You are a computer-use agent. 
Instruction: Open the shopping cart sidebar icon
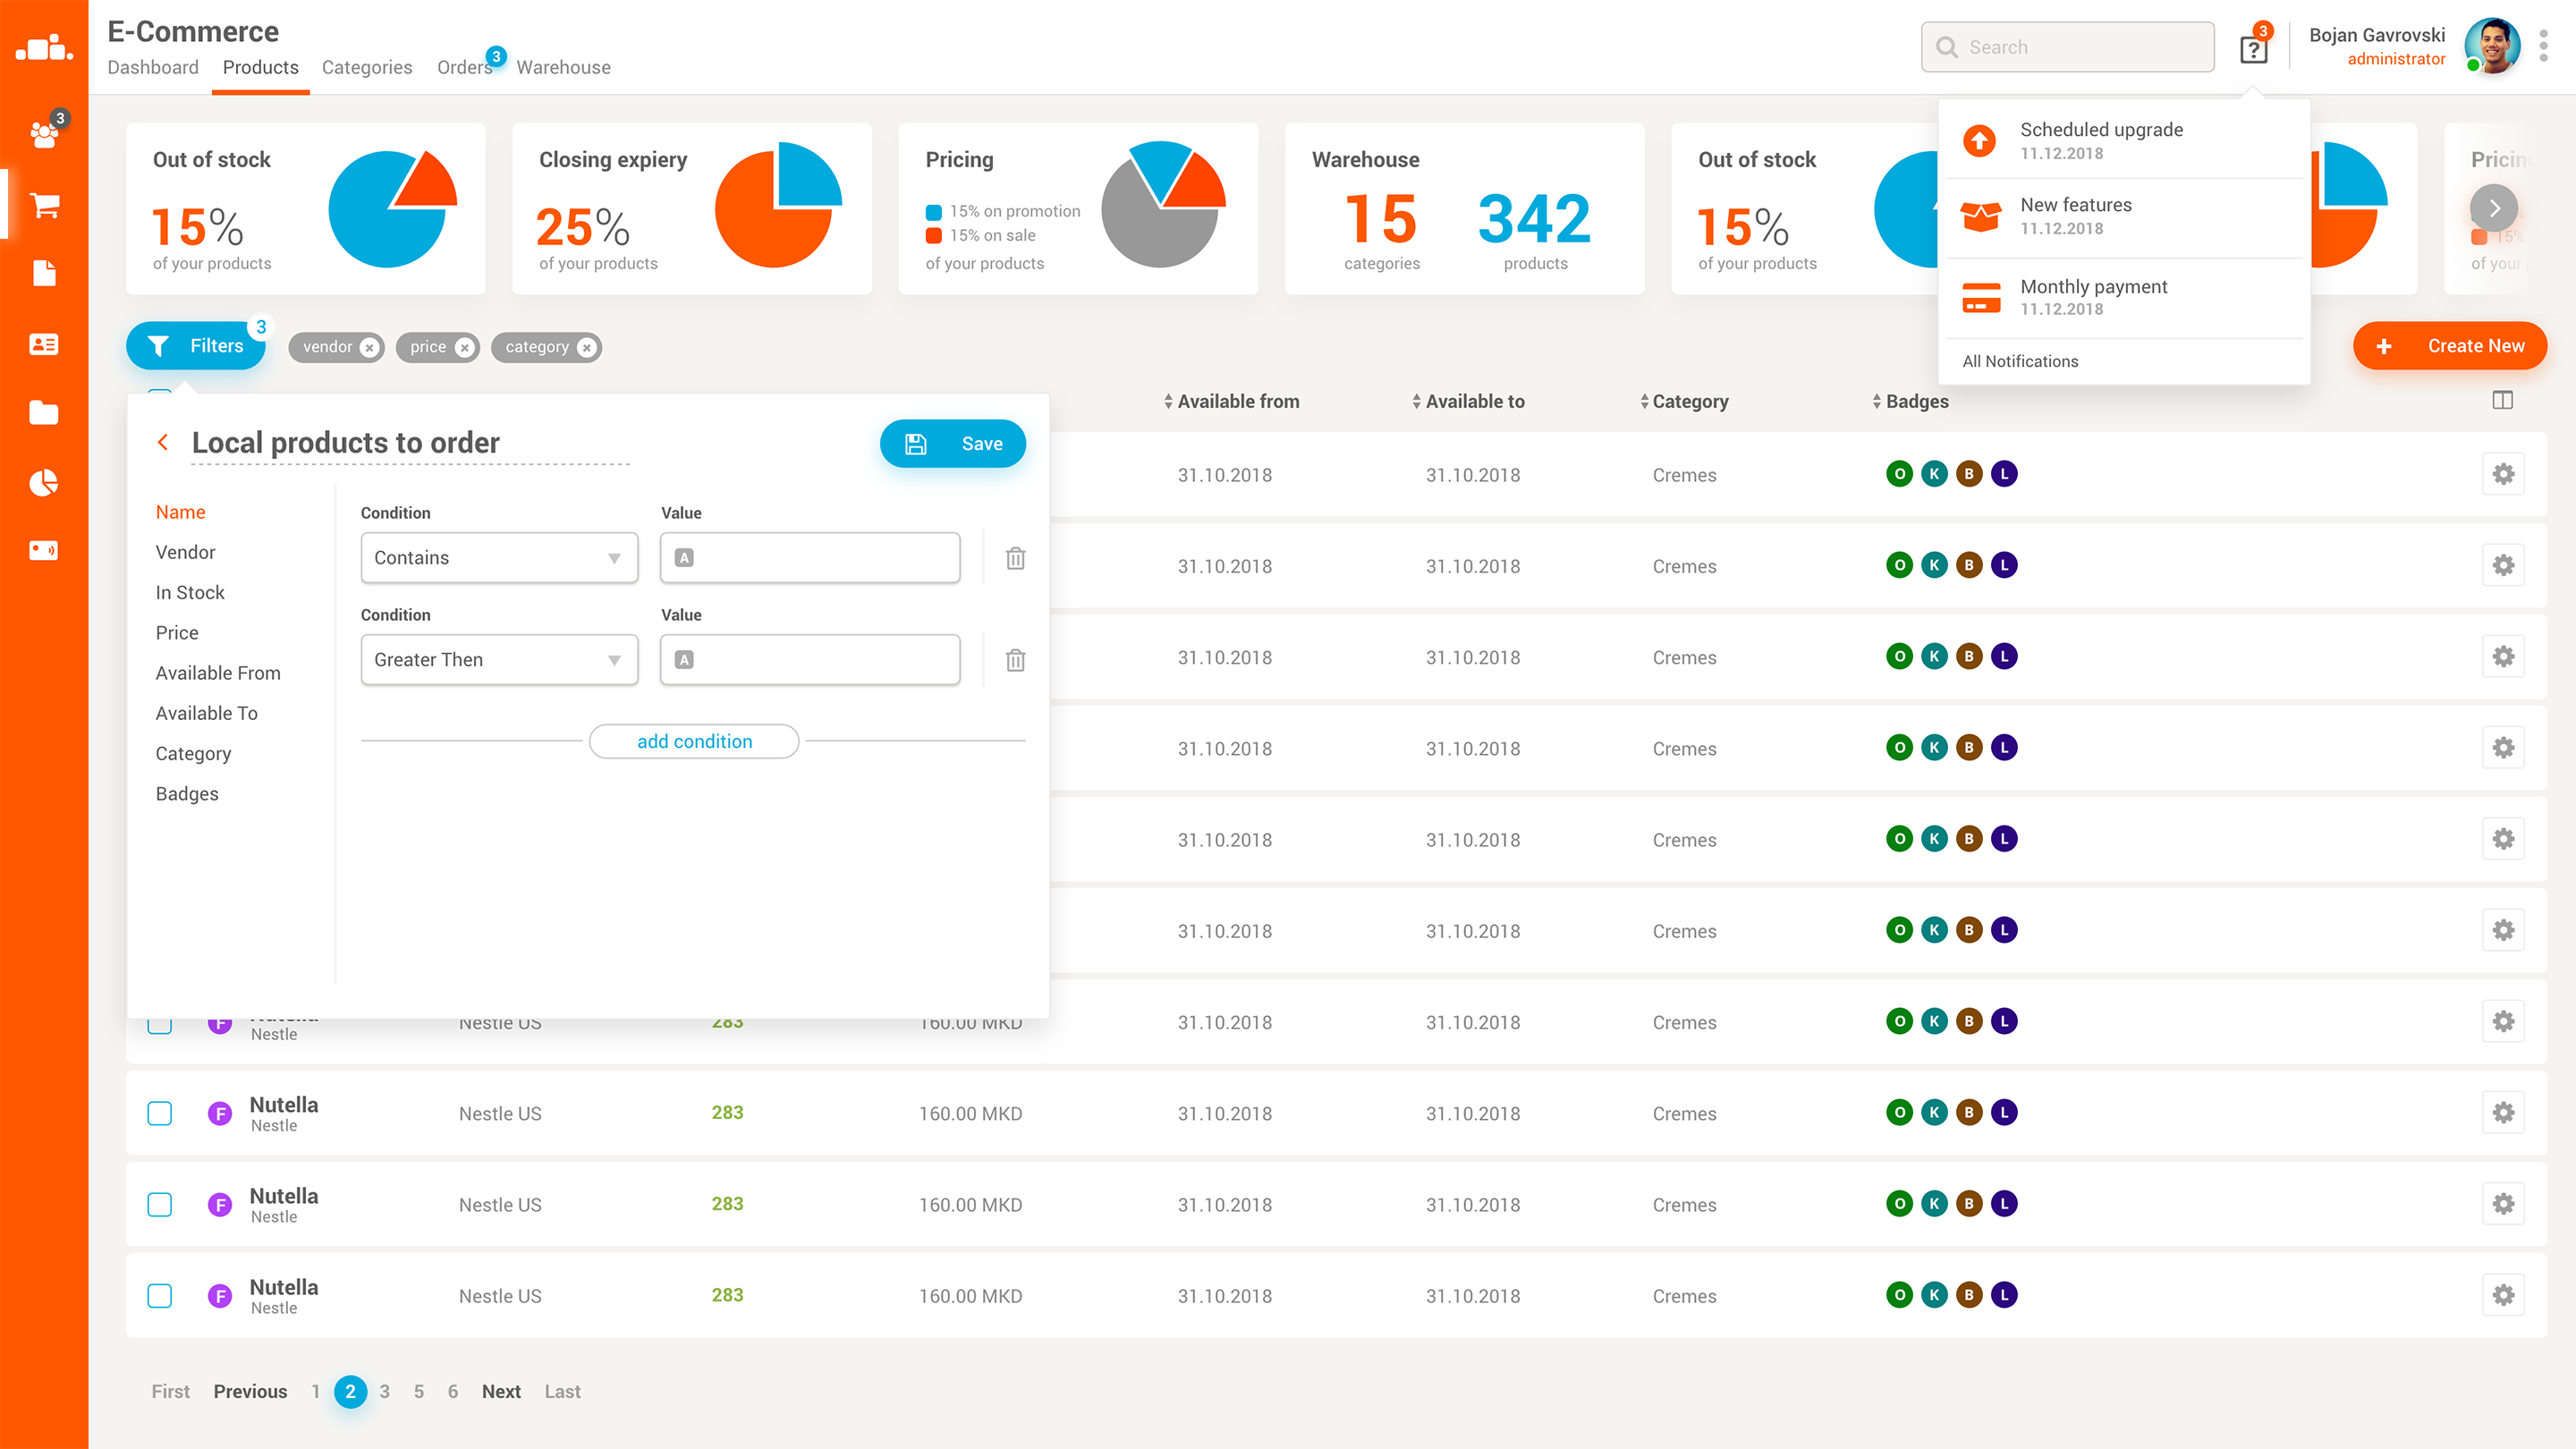pos(44,205)
